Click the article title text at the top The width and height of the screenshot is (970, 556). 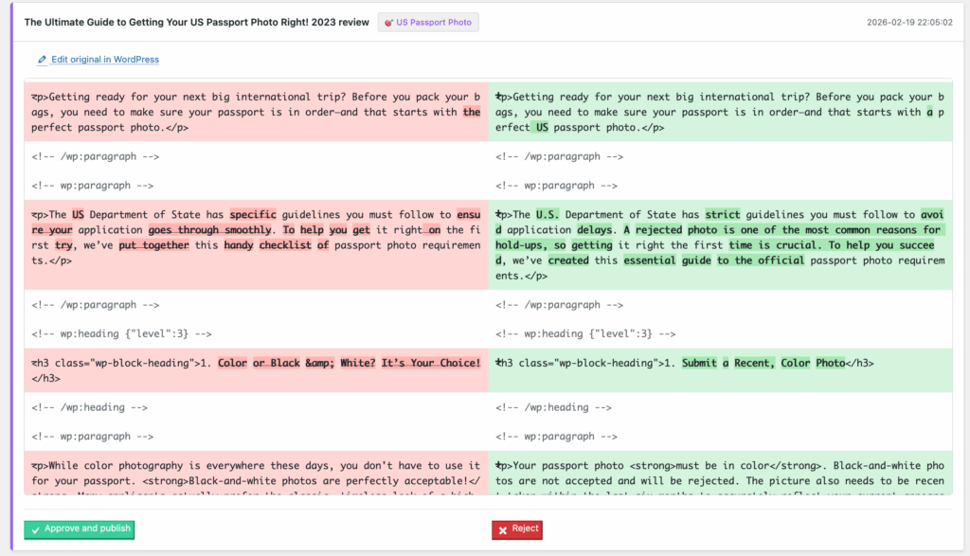[194, 22]
